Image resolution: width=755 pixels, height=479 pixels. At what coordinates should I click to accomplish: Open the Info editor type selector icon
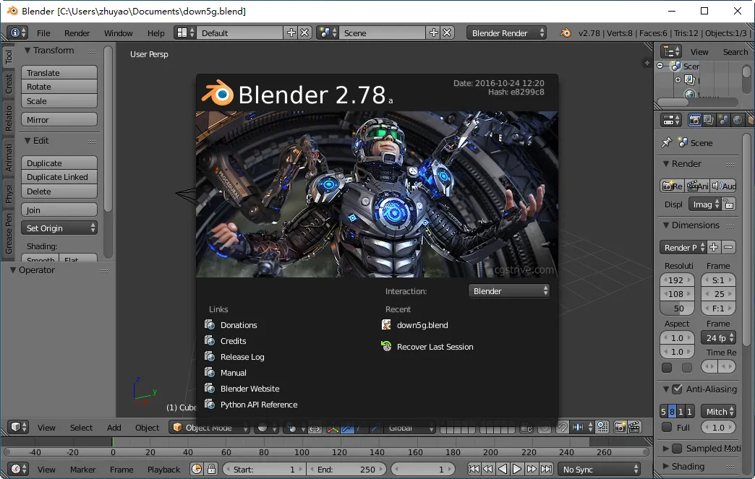[17, 33]
